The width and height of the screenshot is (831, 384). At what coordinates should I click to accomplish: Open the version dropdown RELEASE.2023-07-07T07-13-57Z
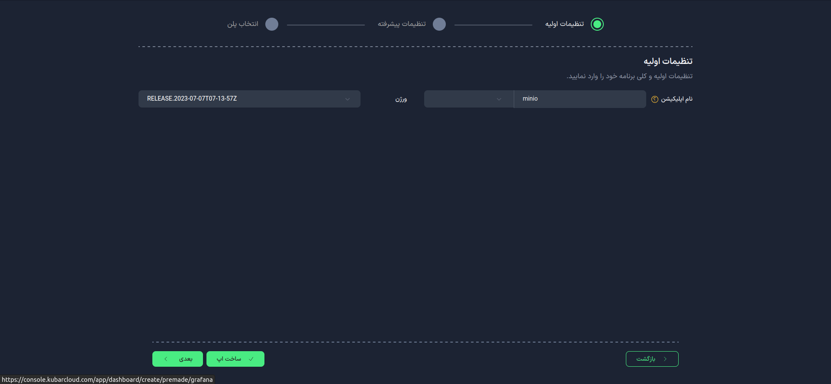tap(249, 99)
